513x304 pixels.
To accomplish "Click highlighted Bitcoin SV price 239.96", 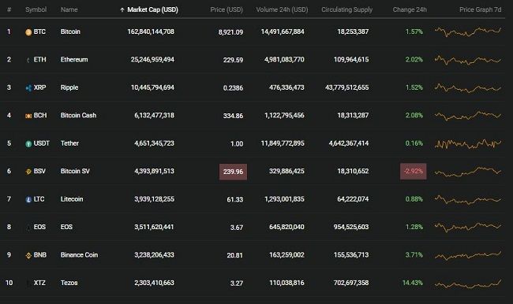I will (x=233, y=172).
